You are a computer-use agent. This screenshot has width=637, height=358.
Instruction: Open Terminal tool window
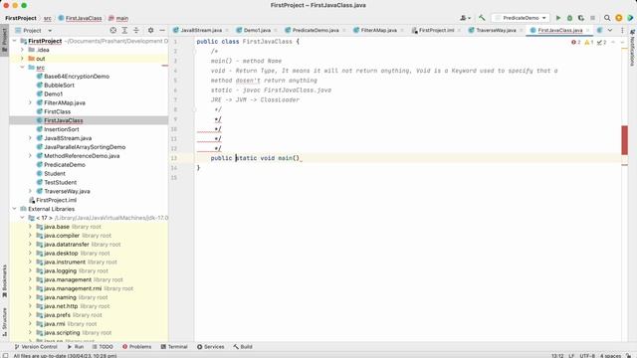(174, 347)
